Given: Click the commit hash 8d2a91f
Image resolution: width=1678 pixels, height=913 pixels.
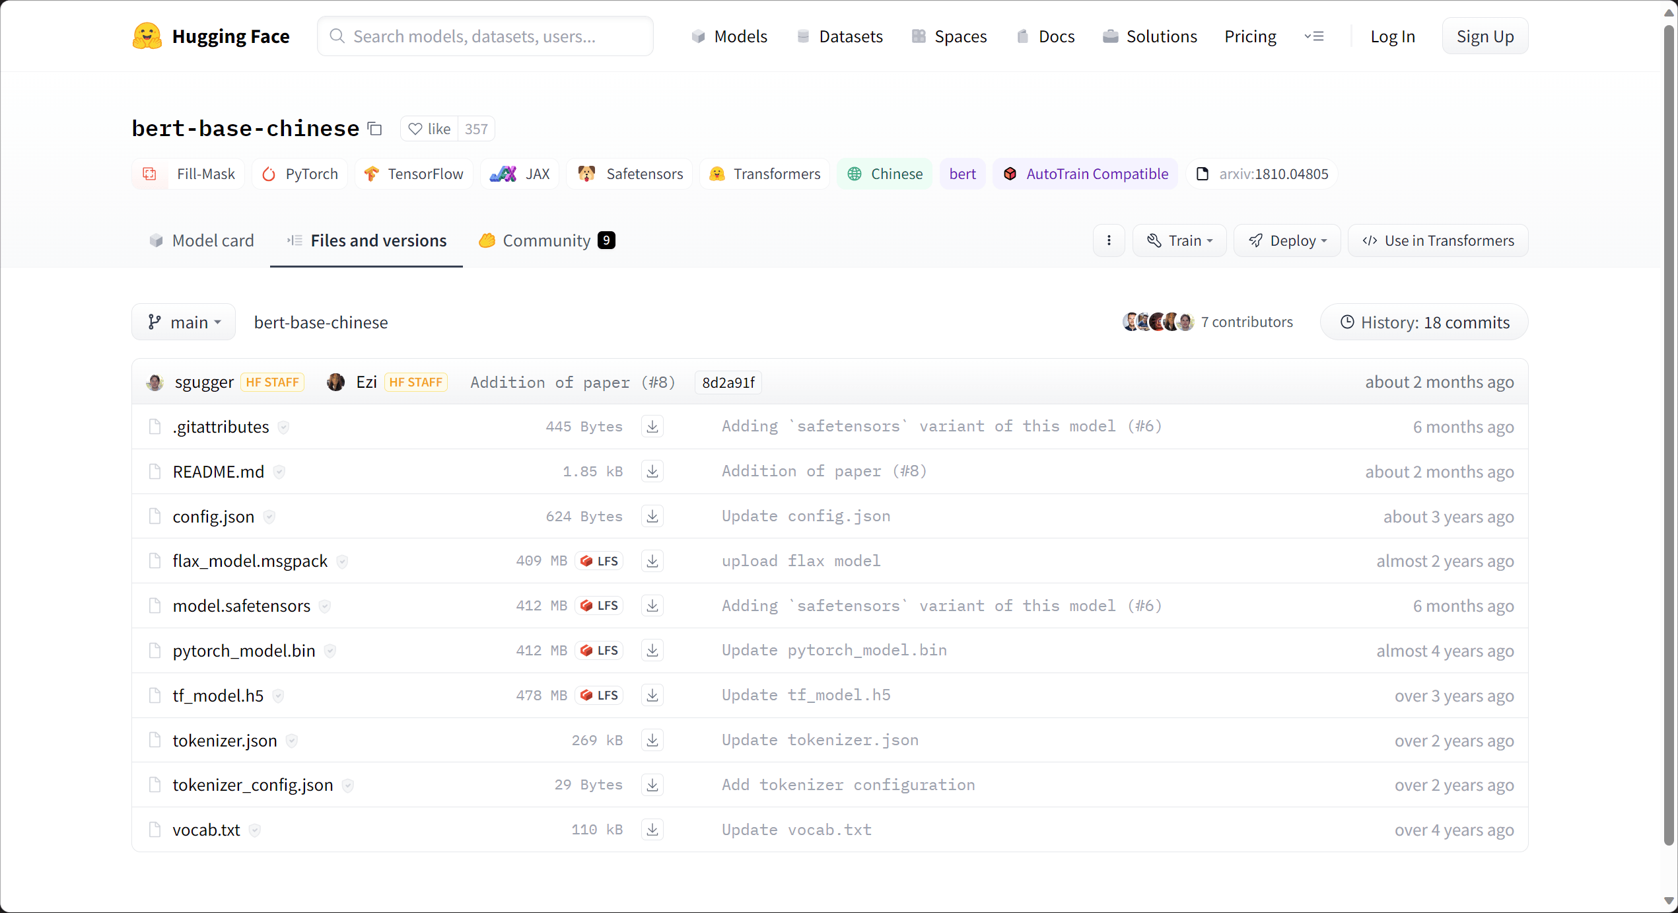Looking at the screenshot, I should [x=728, y=383].
